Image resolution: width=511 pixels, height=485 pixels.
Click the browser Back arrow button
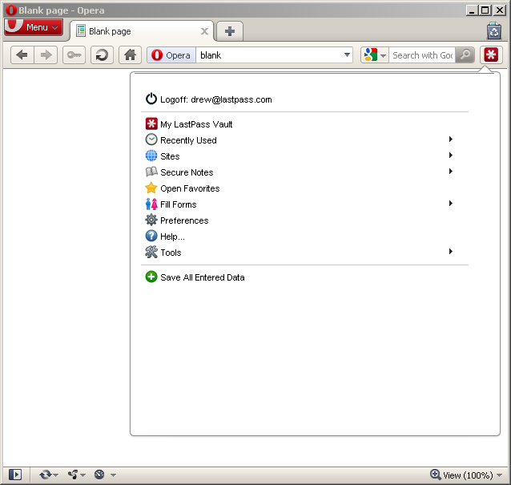22,55
